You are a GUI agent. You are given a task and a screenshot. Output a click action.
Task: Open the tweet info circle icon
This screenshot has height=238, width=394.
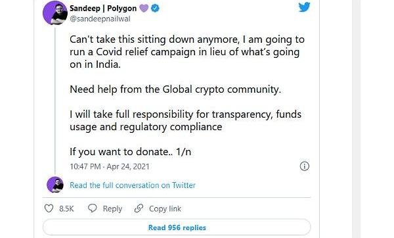305,166
